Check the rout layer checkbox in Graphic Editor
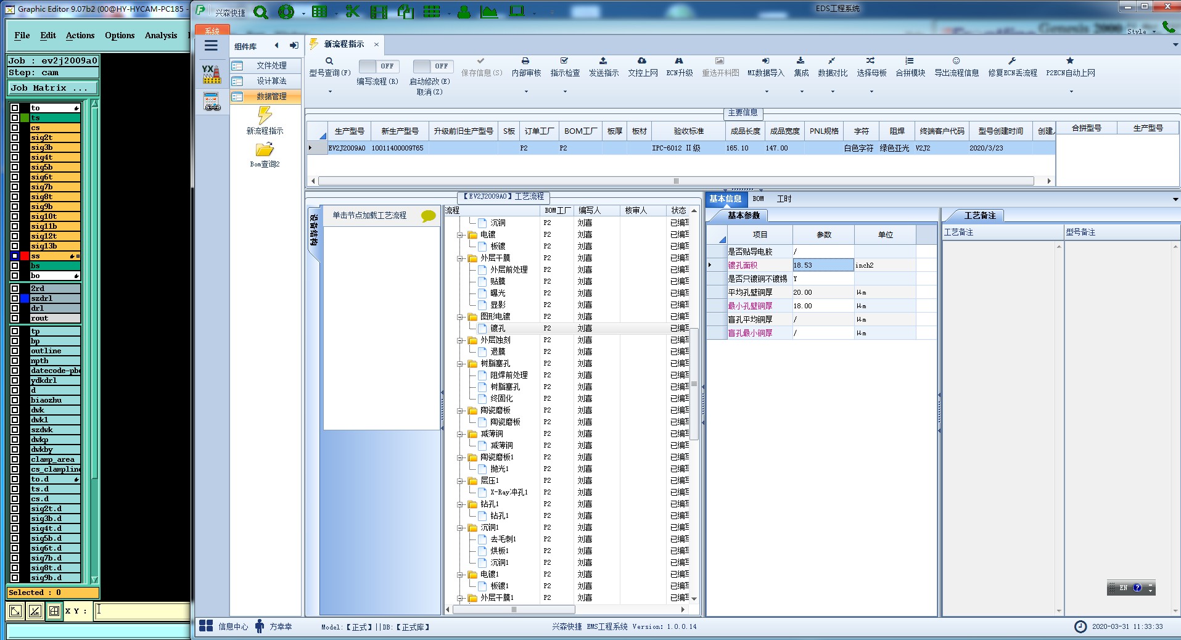Image resolution: width=1181 pixels, height=640 pixels. tap(15, 318)
